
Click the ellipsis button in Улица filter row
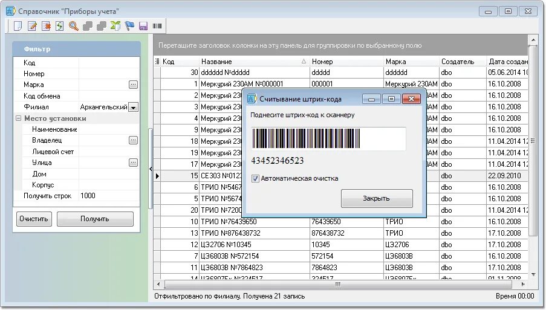[133, 163]
